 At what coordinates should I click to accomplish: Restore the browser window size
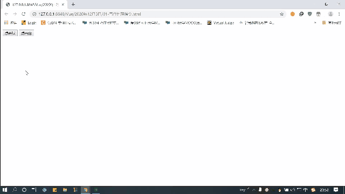click(326, 4)
